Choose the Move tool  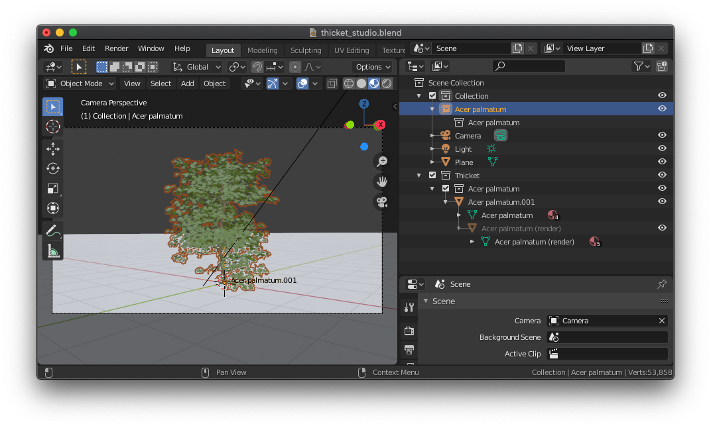click(x=53, y=148)
